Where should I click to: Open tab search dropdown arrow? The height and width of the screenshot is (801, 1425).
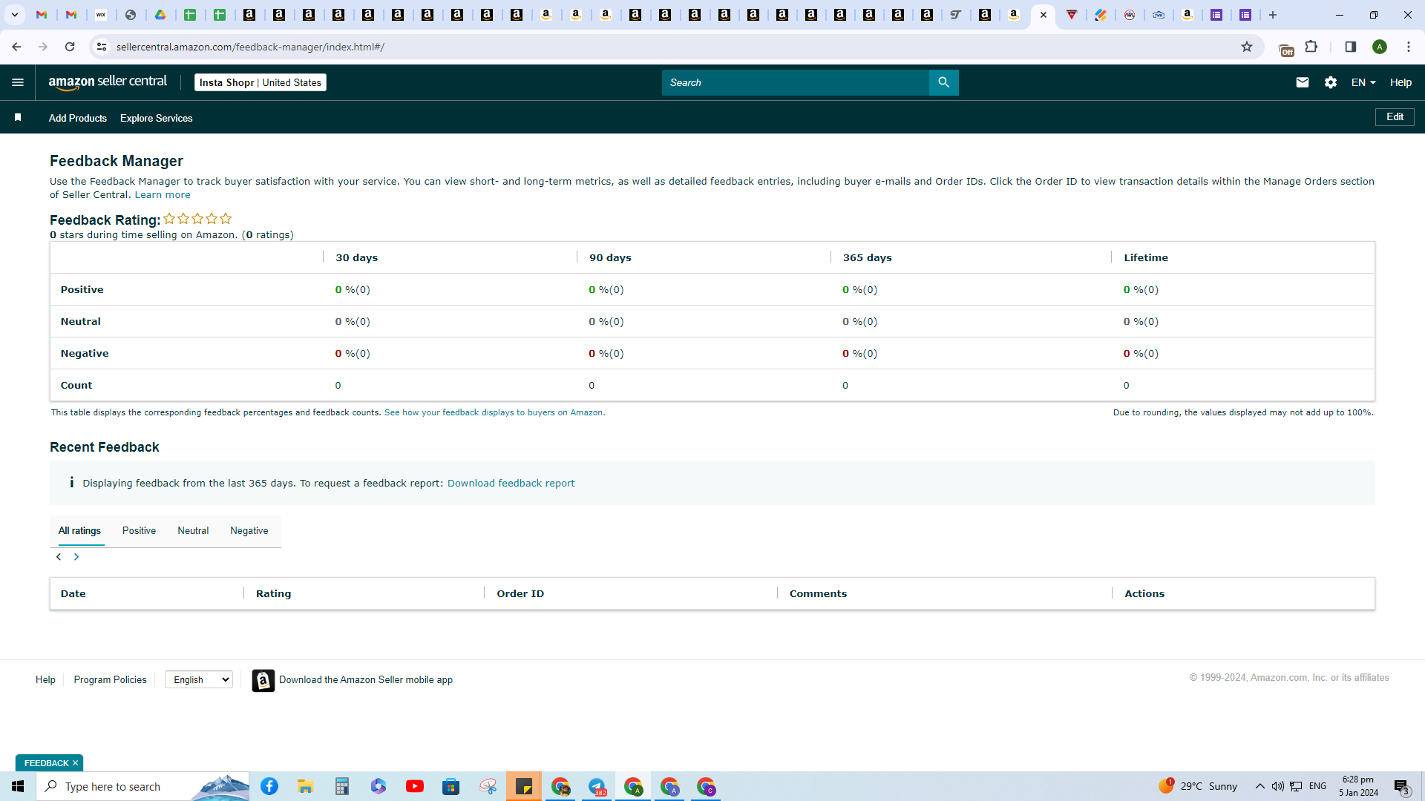click(14, 15)
